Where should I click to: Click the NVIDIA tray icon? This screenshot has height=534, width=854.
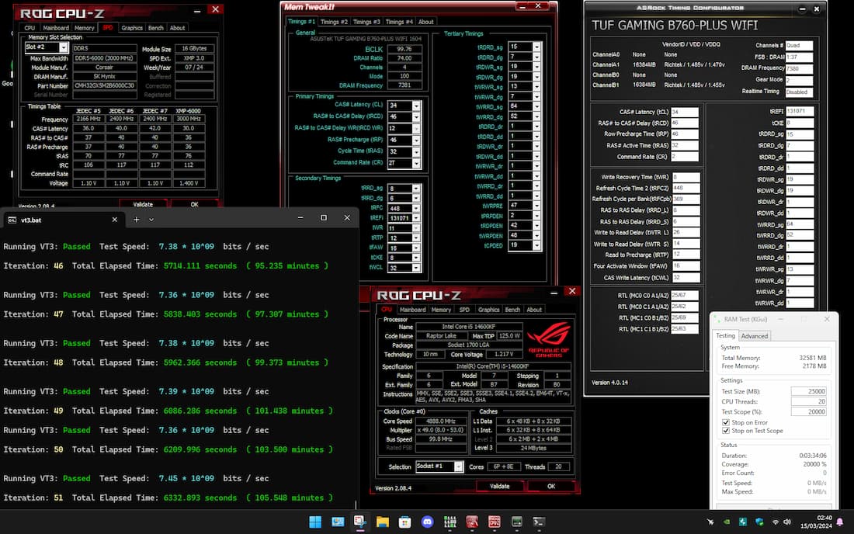[727, 522]
